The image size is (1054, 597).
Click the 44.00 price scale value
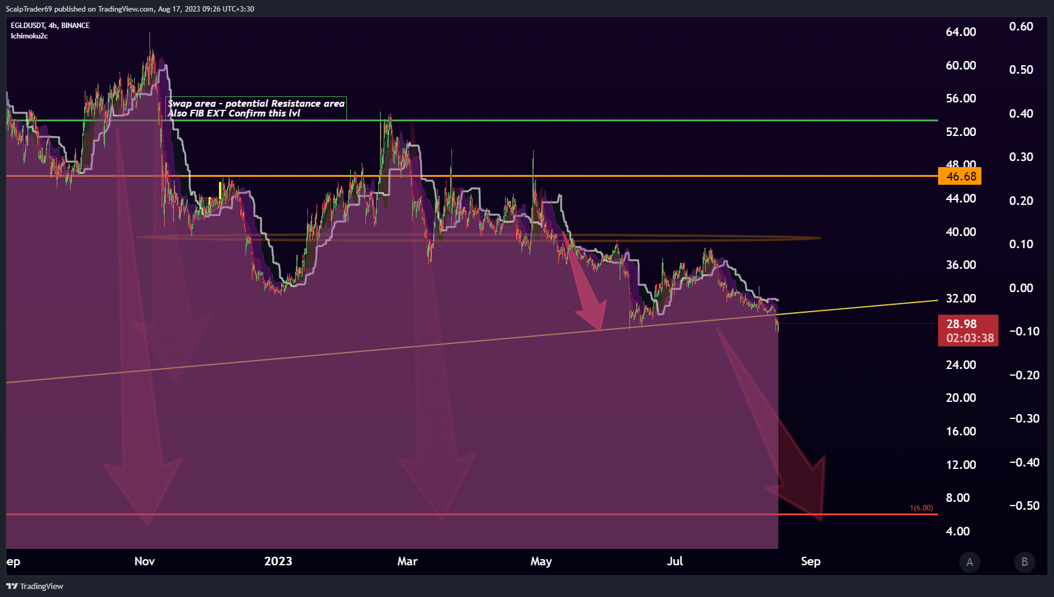tap(961, 198)
